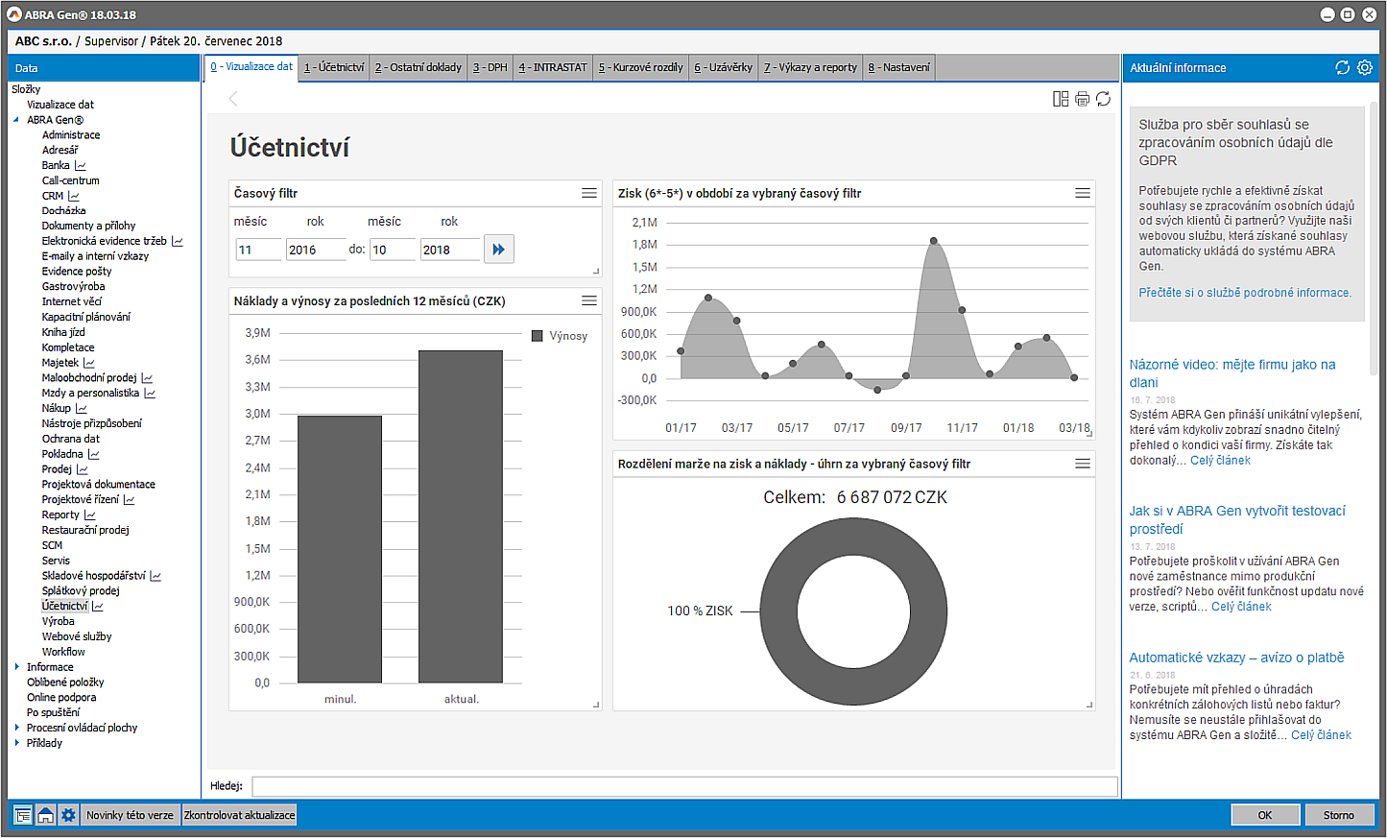Click the print icon above dashboard
The image size is (1387, 838).
(x=1082, y=99)
